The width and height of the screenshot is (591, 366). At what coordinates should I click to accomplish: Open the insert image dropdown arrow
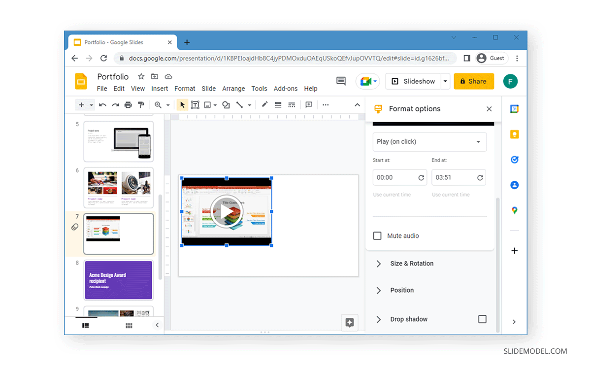click(215, 105)
